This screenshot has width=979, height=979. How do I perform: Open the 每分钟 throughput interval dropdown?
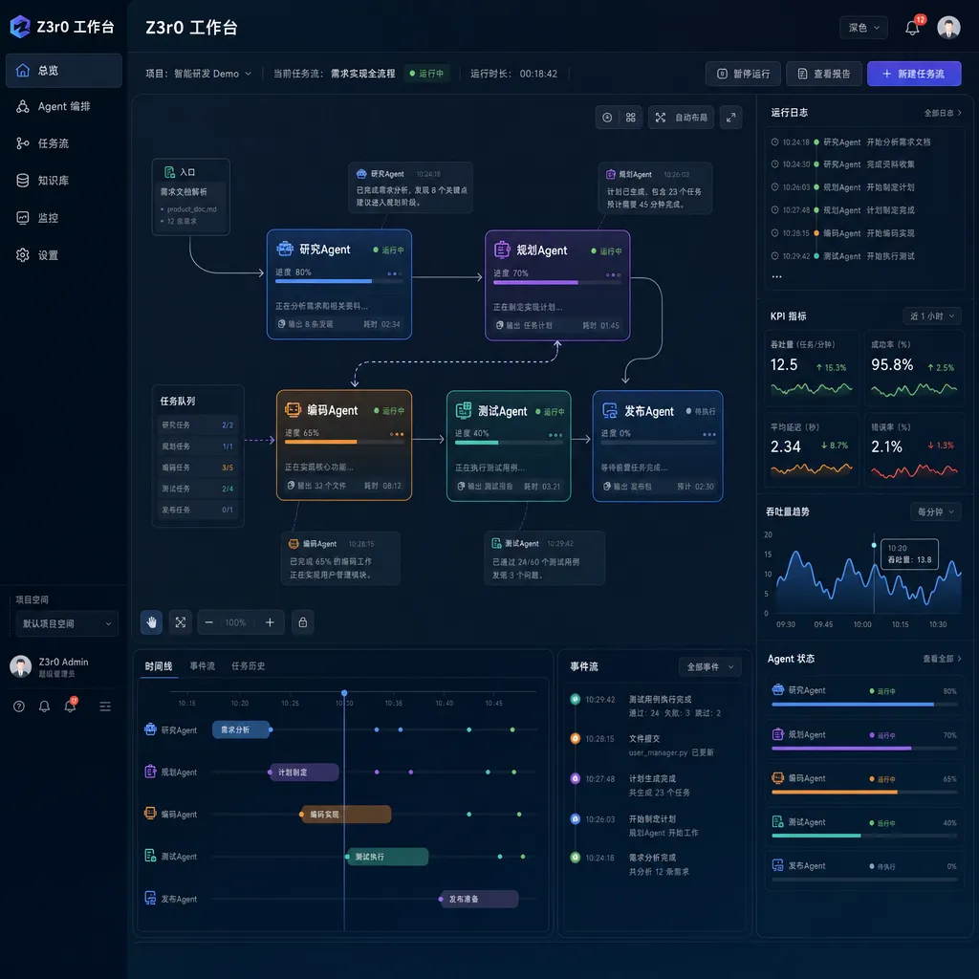(x=935, y=512)
